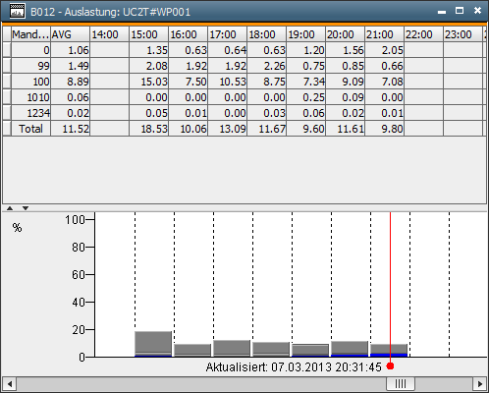Select row header for Mandant 0
Viewport: 489px width, 393px height.
[7, 50]
